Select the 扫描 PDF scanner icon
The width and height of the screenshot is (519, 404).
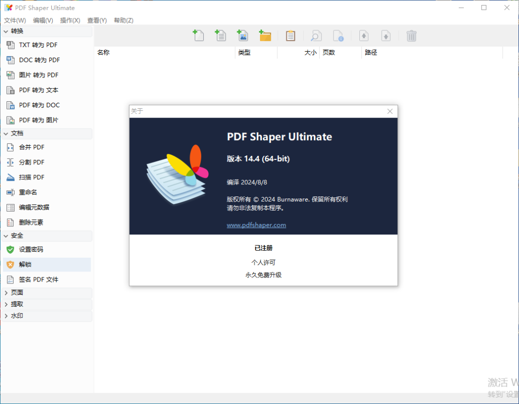[x=11, y=177]
